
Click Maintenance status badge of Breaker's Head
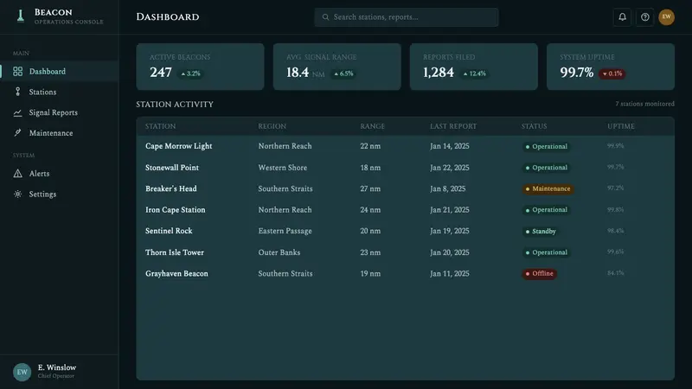tap(548, 188)
